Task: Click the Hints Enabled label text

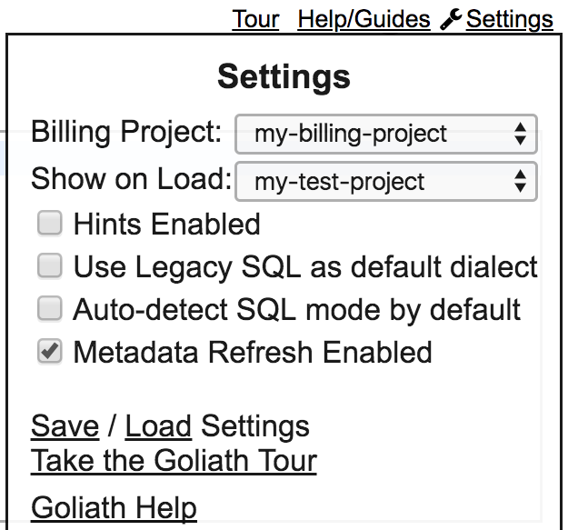Action: [167, 224]
